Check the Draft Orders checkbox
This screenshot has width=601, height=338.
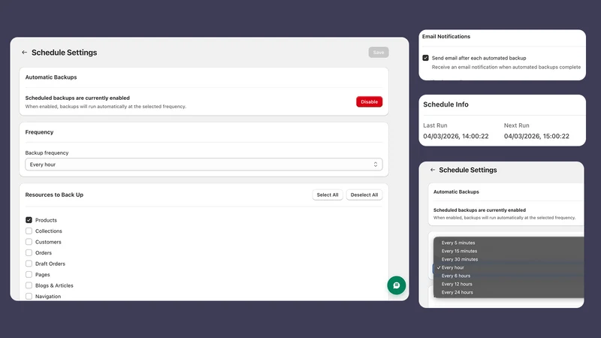point(29,264)
